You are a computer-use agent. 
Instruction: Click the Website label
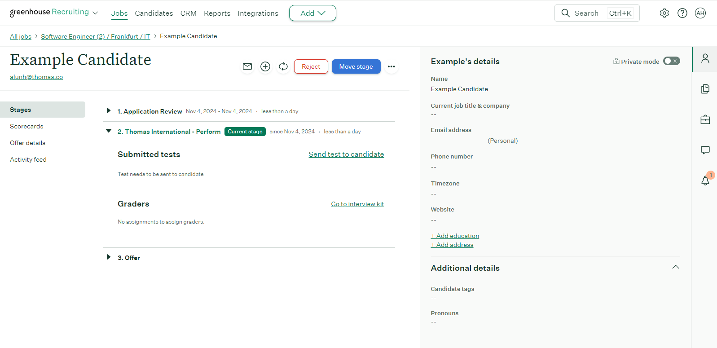coord(442,209)
